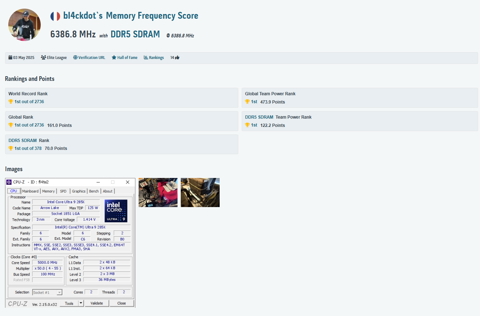Click the Global Team Power Rank trophy
This screenshot has width=480, height=316.
[247, 102]
